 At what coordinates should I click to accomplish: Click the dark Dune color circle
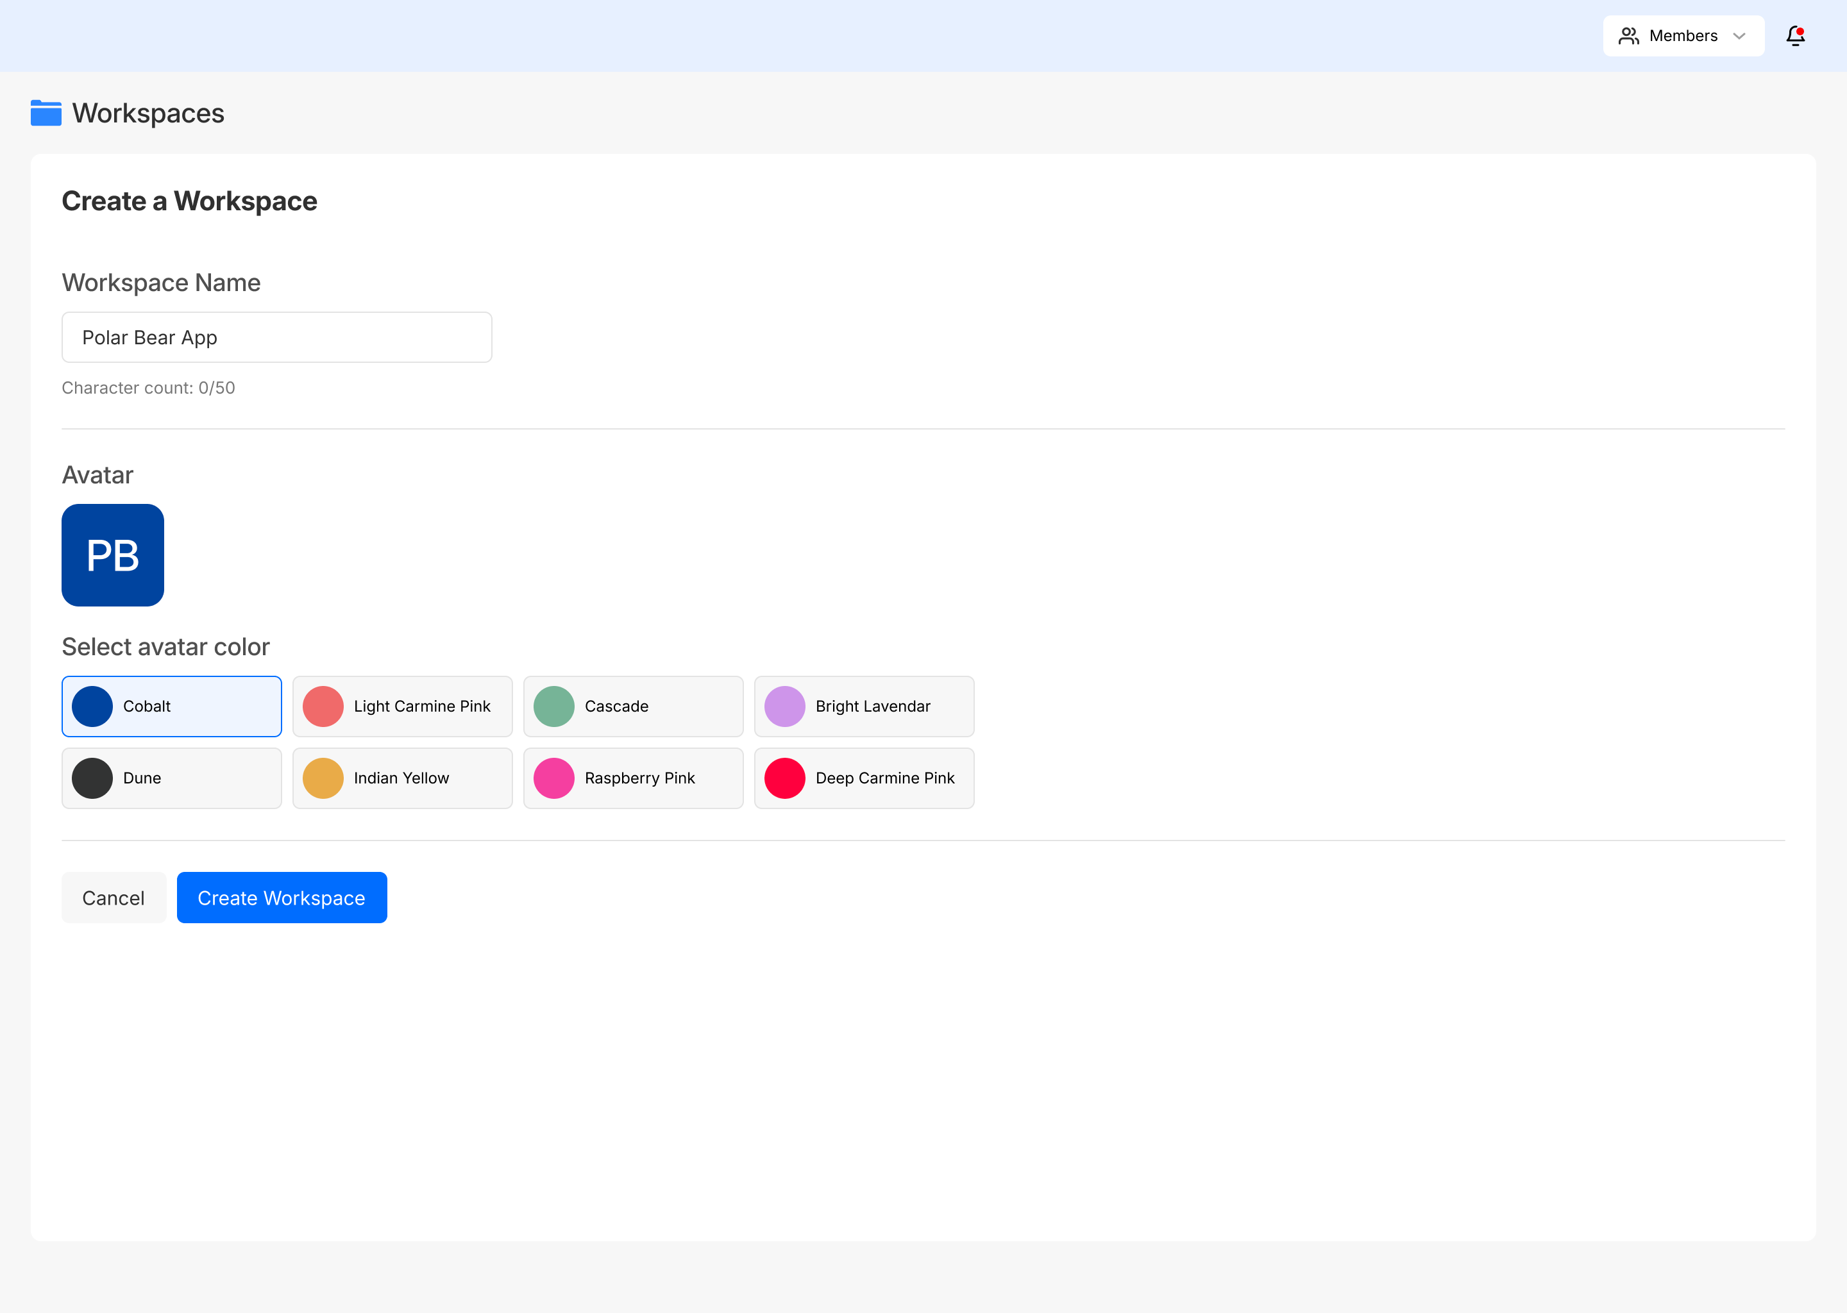click(92, 778)
